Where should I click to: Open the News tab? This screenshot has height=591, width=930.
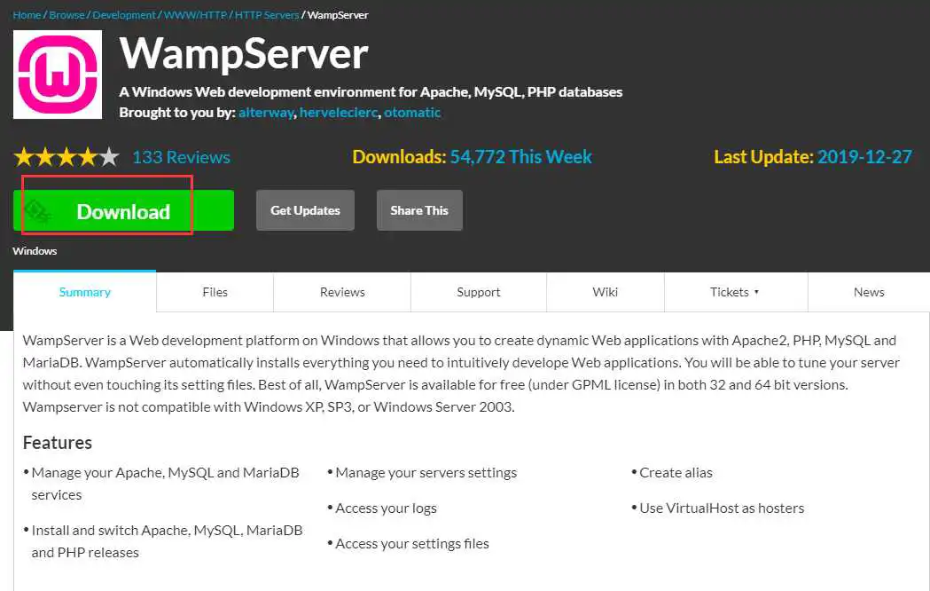[x=869, y=292]
